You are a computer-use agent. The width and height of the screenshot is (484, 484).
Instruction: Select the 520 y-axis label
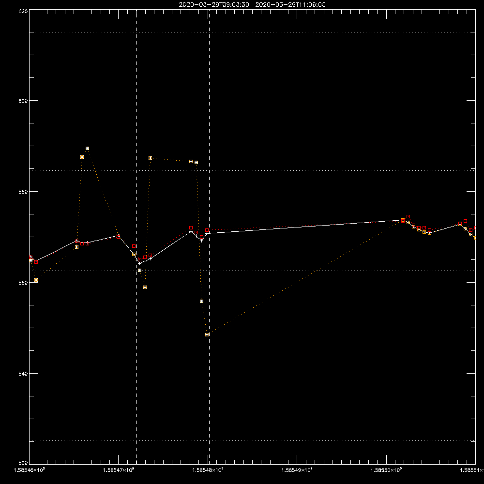(23, 463)
